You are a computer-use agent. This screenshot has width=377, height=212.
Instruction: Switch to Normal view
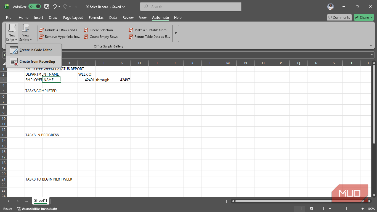[299, 209]
